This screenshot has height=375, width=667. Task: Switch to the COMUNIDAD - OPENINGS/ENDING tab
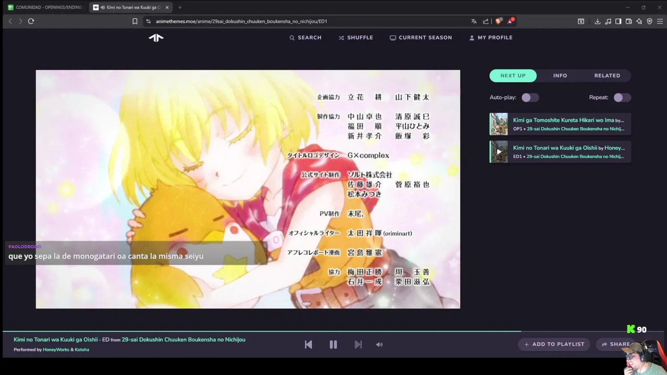pyautogui.click(x=45, y=7)
